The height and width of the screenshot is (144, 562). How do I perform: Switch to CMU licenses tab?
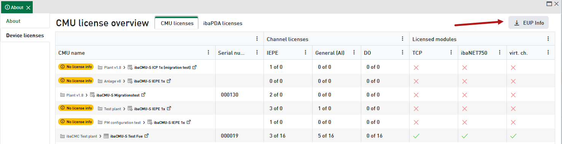pyautogui.click(x=177, y=23)
